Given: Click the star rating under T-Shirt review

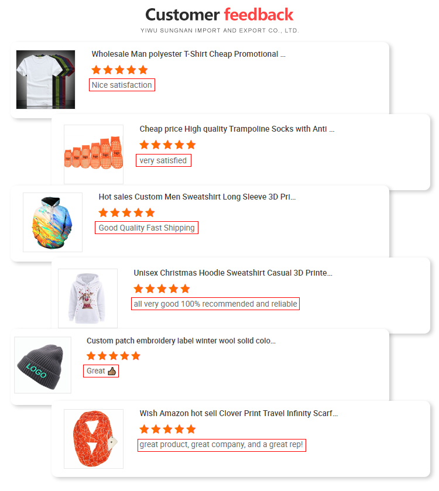Looking at the screenshot, I should coord(119,70).
